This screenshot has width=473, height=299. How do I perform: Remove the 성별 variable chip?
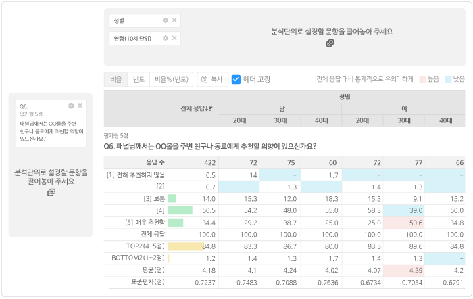(174, 20)
